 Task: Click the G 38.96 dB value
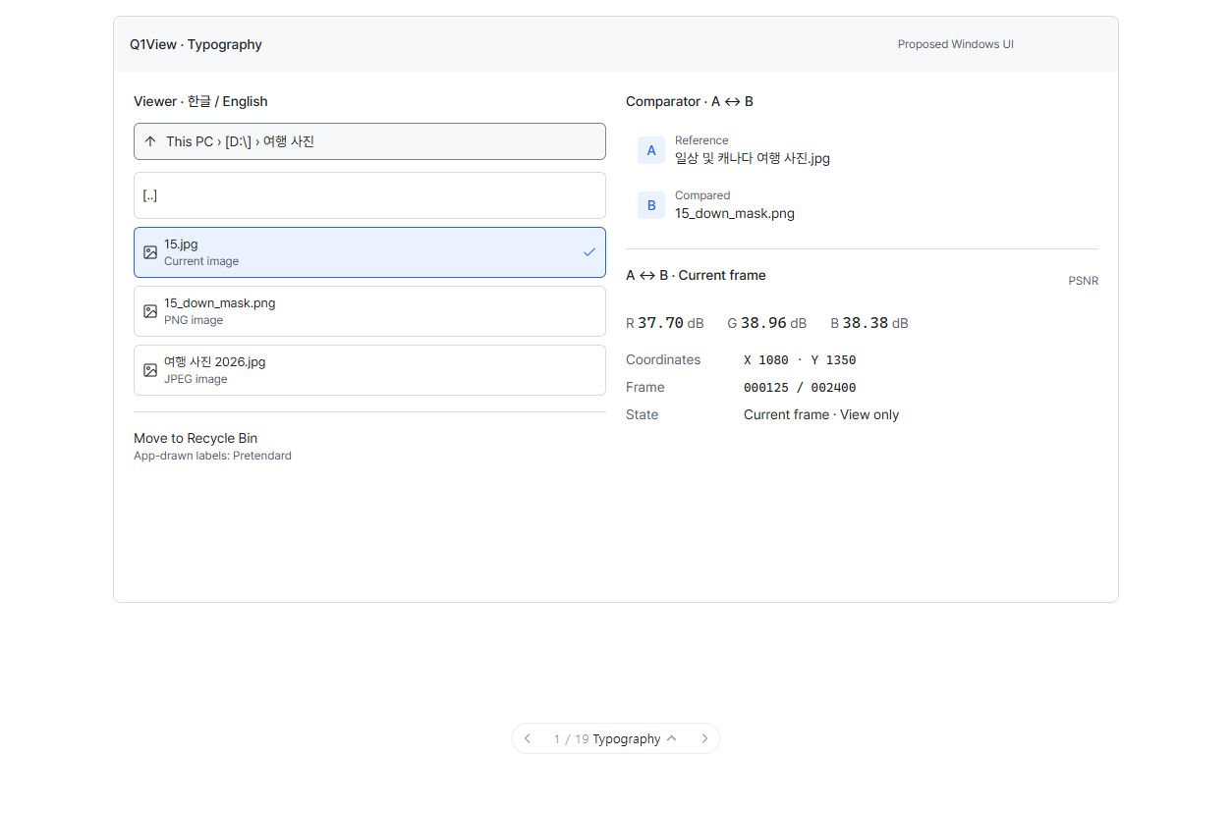coord(767,323)
